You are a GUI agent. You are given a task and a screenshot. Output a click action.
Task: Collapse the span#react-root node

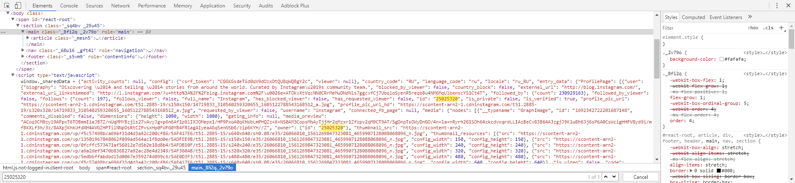13,19
